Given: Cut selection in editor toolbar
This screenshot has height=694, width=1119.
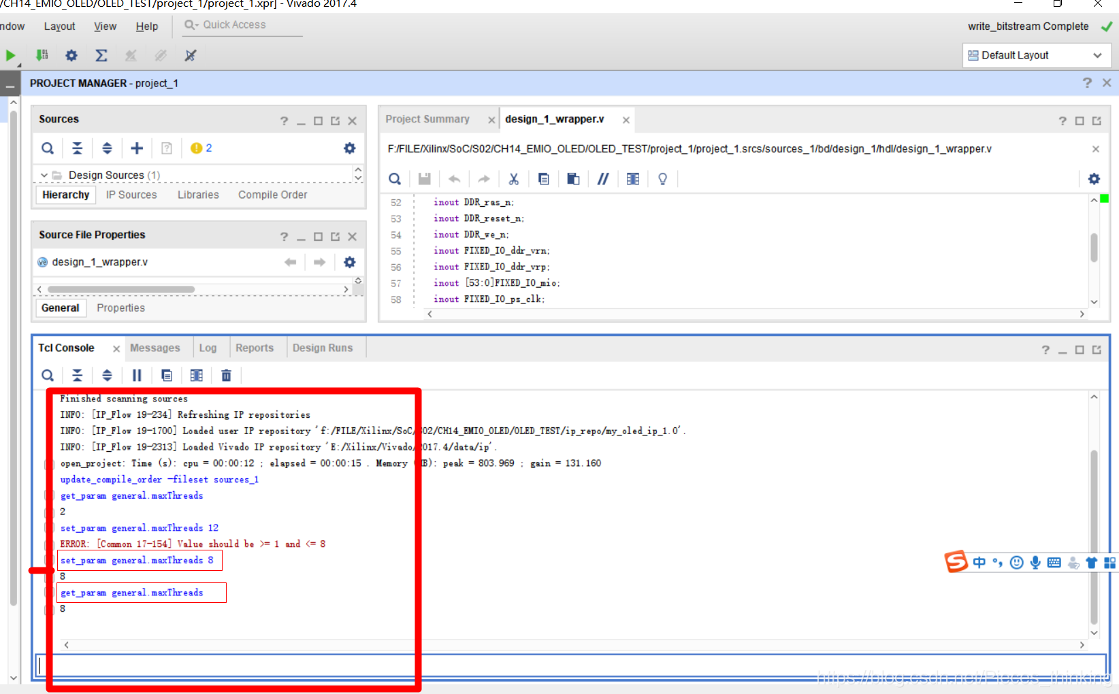Looking at the screenshot, I should point(514,179).
